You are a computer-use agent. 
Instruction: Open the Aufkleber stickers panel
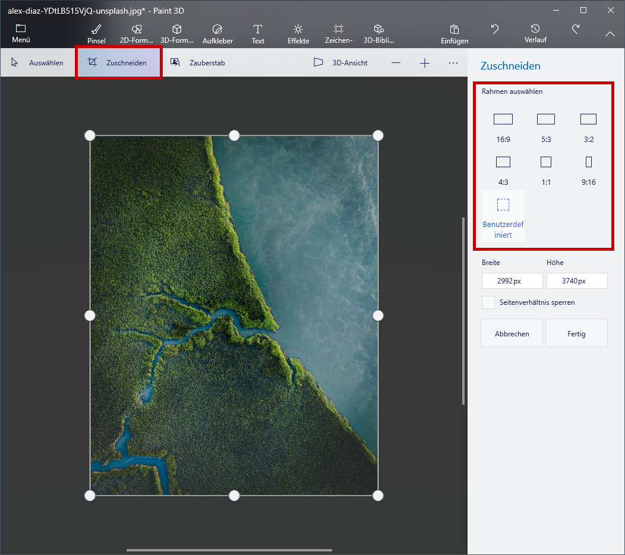[x=217, y=34]
